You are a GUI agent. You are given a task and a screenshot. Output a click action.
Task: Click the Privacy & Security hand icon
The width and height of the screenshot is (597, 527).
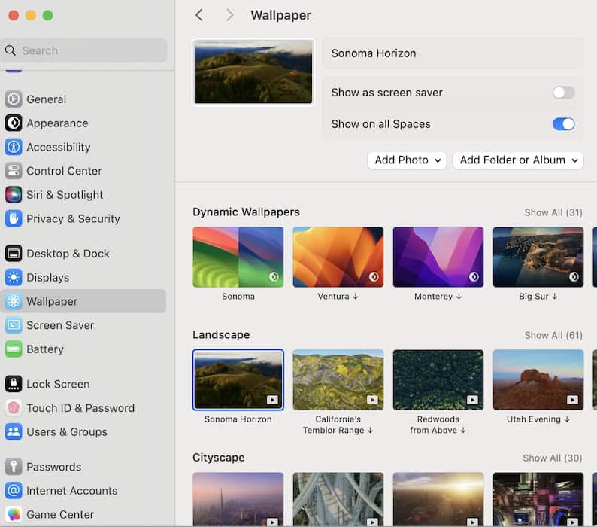click(x=14, y=218)
